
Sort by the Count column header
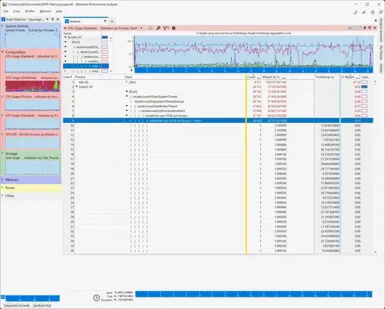click(253, 77)
